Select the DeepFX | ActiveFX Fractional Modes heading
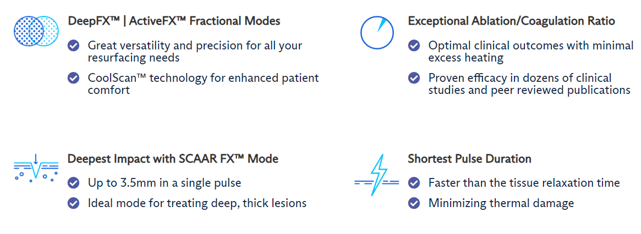Screen dimensions: 641x234 click(174, 21)
